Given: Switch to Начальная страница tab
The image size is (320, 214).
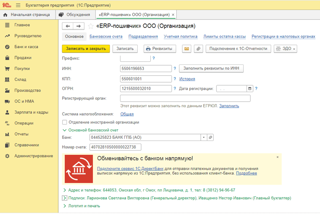Looking at the screenshot, I should (28, 15).
